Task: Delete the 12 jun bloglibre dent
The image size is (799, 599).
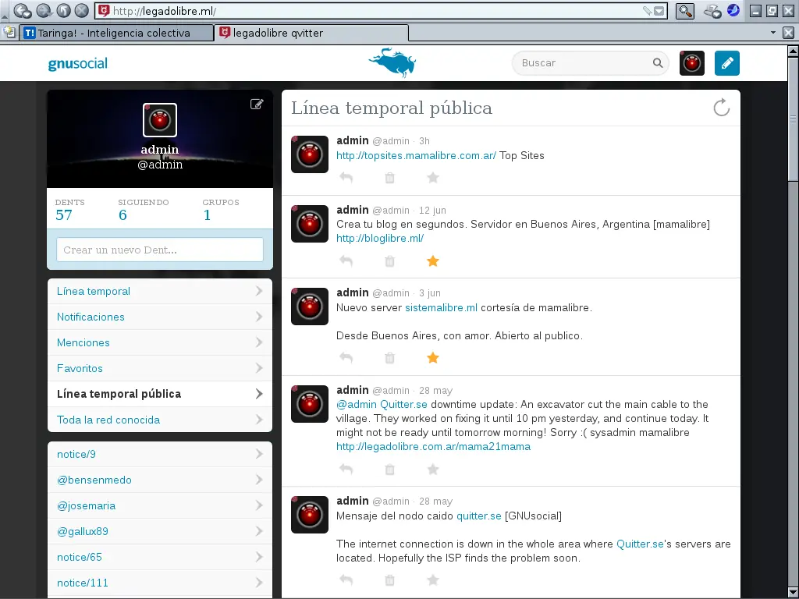Action: pyautogui.click(x=390, y=261)
